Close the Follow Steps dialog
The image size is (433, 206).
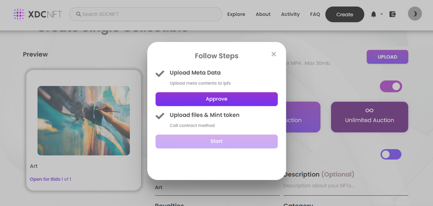coord(274,54)
